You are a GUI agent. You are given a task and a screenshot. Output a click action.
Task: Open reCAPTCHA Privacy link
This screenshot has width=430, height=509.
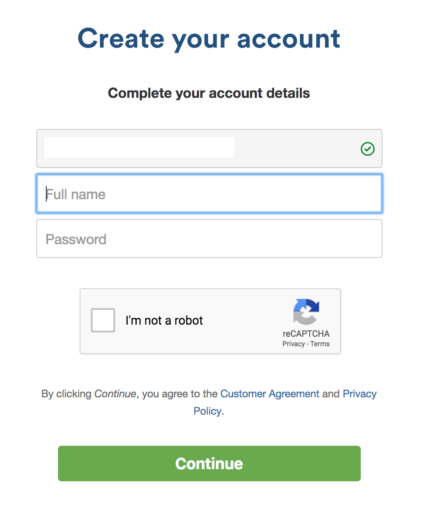tap(293, 344)
